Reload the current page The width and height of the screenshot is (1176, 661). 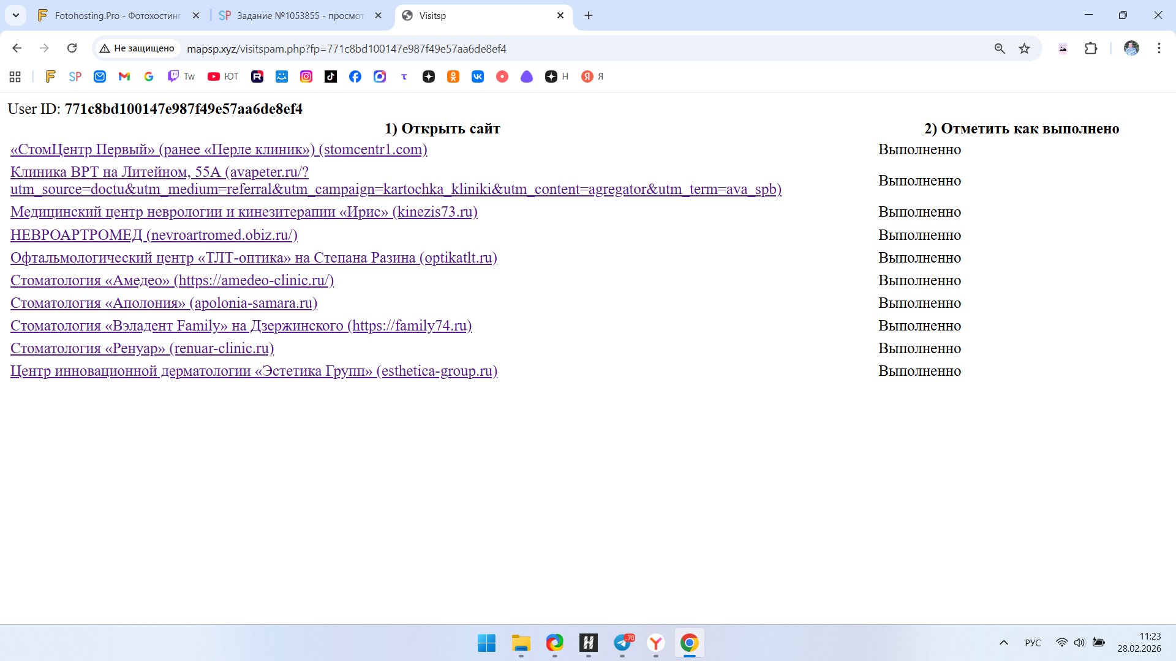[72, 48]
